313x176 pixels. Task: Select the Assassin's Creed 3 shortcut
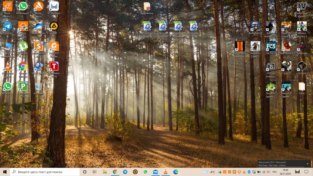255,50
